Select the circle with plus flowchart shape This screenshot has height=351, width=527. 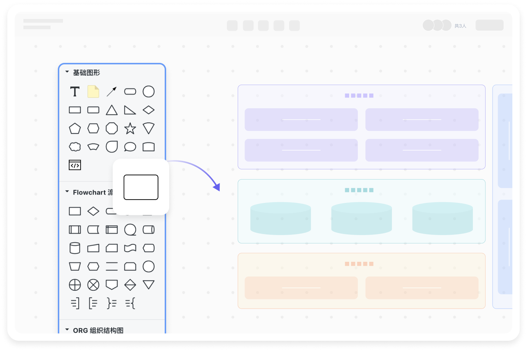click(75, 285)
